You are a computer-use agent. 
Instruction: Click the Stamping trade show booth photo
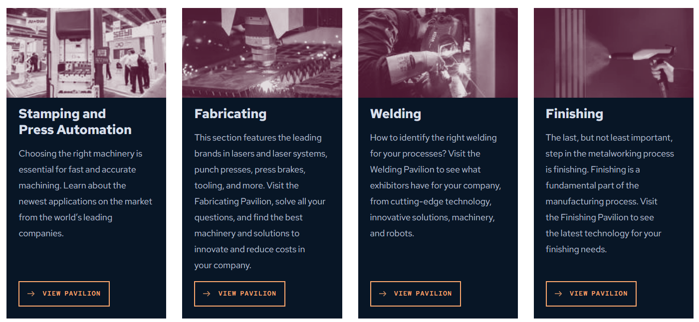(86, 52)
